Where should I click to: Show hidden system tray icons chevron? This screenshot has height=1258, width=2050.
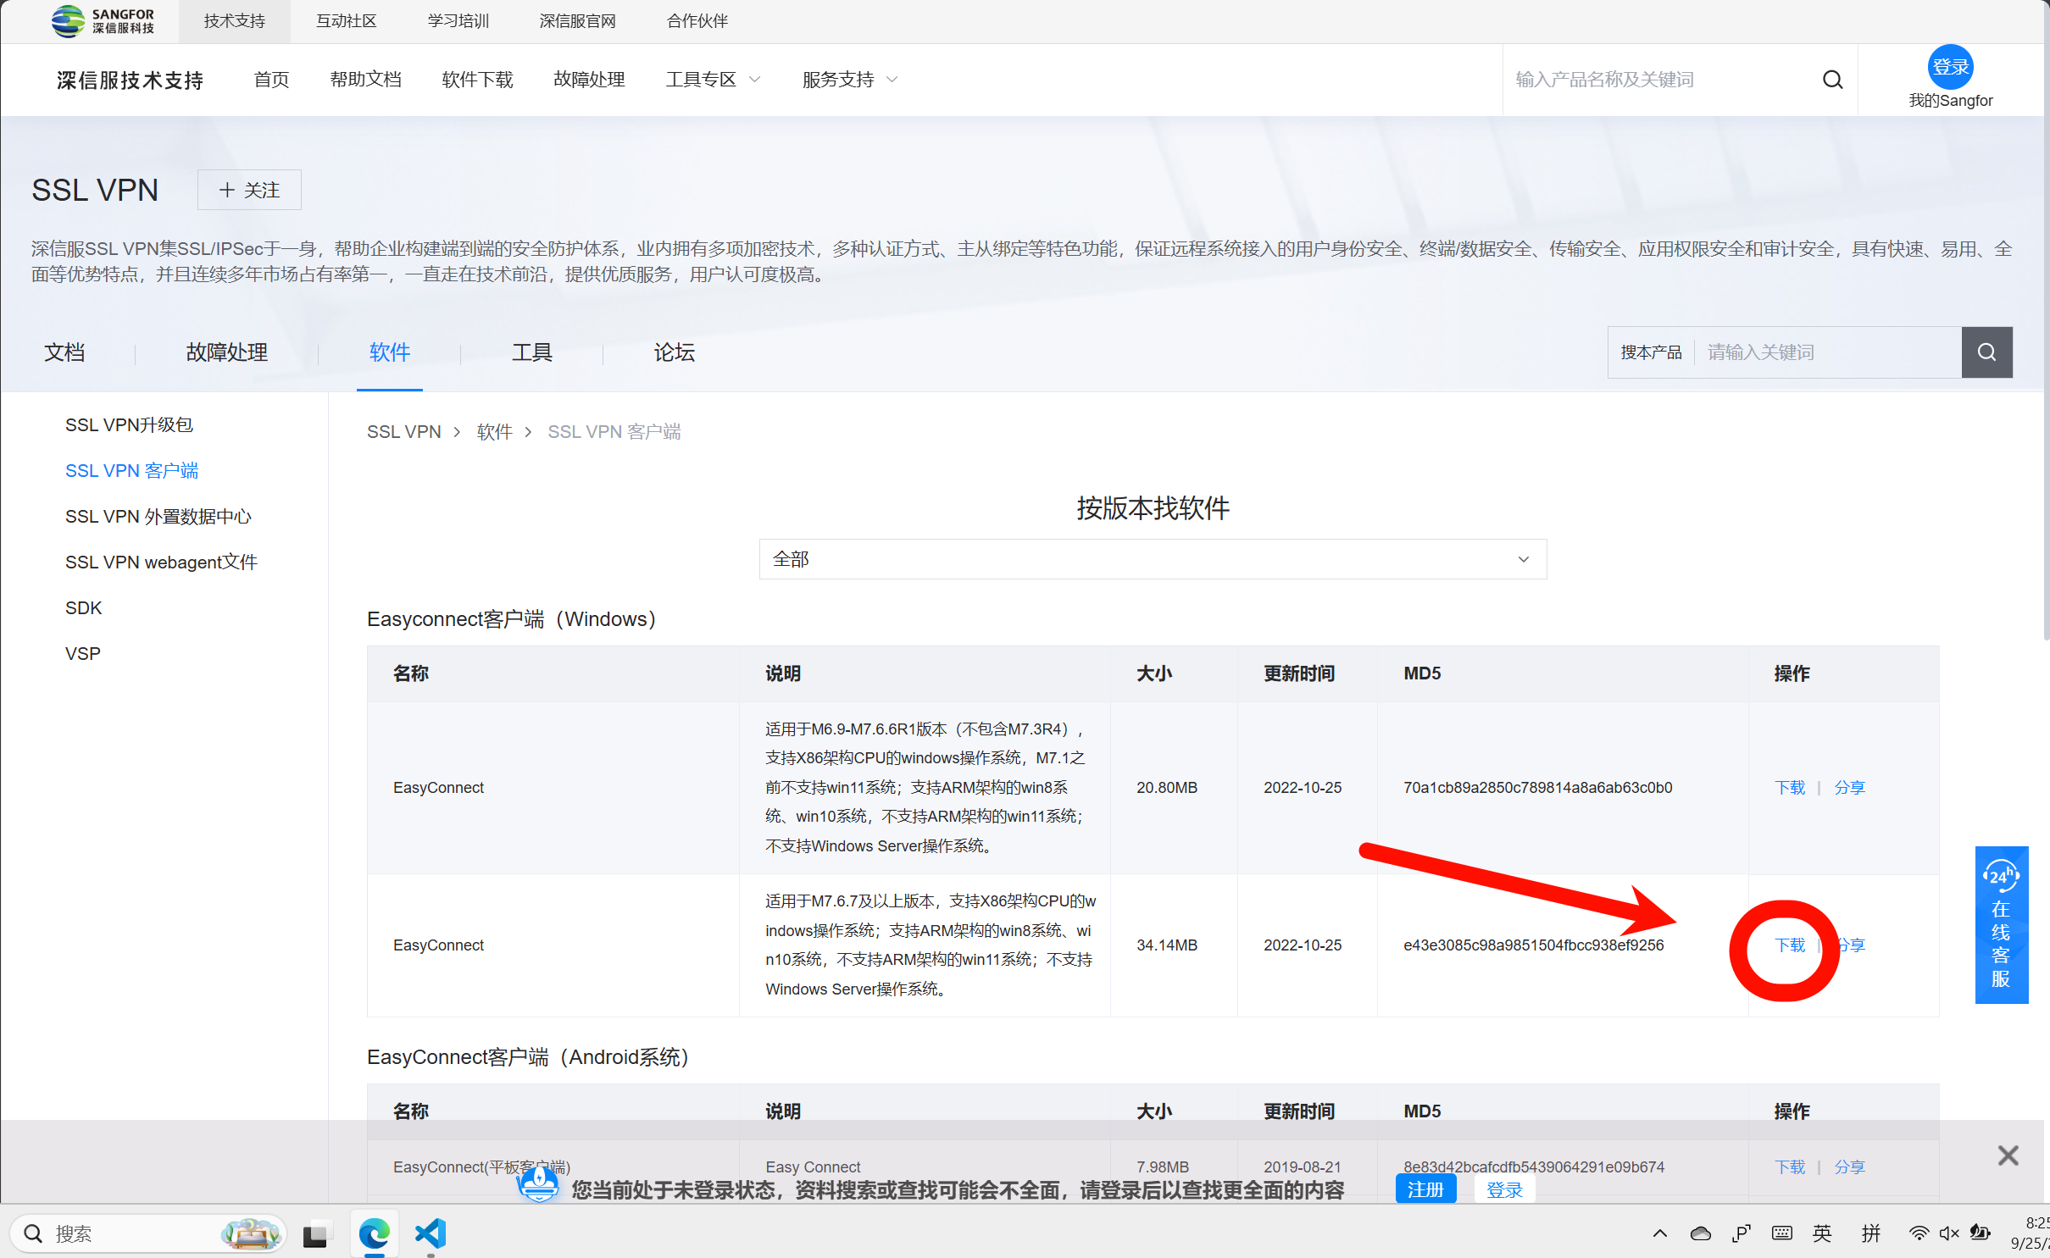pos(1659,1233)
